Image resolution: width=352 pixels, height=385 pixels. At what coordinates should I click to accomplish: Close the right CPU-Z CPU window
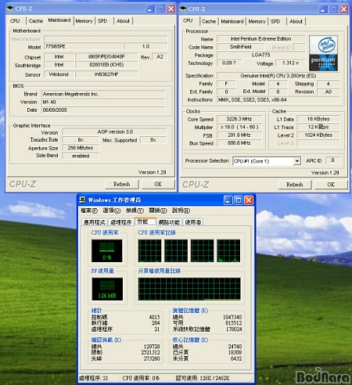pos(344,9)
